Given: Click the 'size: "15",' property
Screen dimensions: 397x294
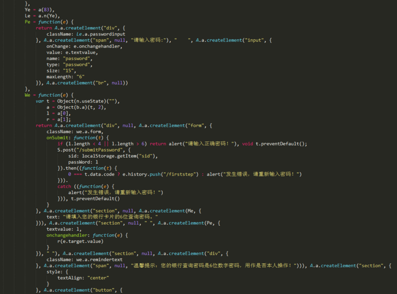Looking at the screenshot, I should click(x=61, y=71).
